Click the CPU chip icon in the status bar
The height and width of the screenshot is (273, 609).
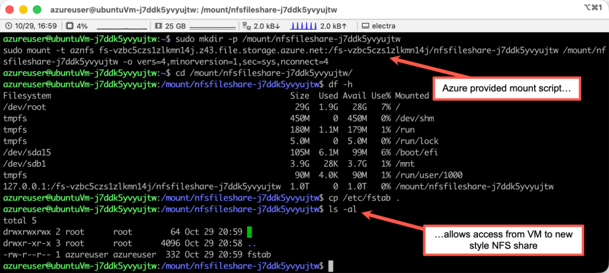click(x=70, y=26)
